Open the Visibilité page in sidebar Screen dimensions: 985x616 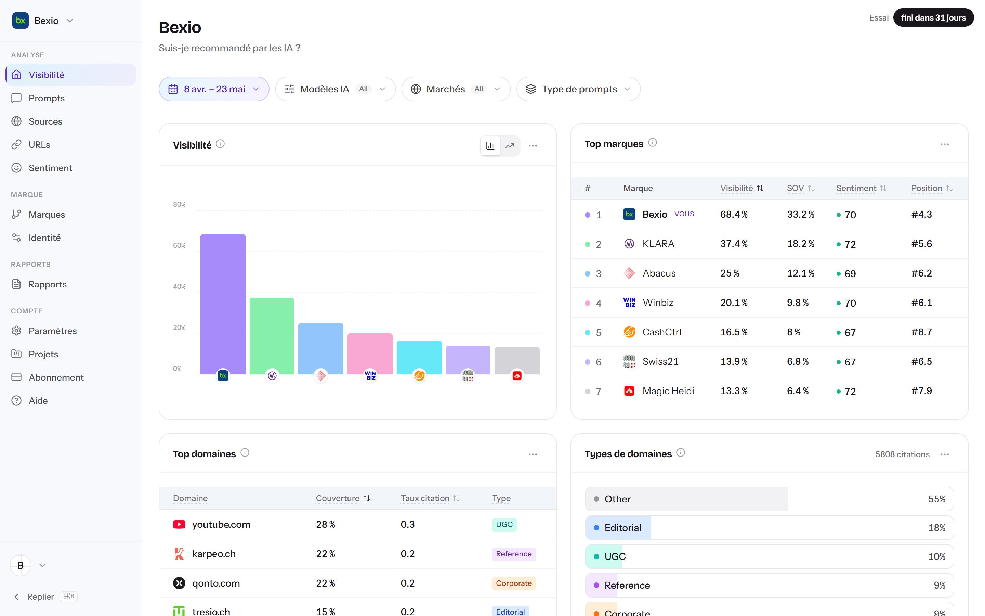(x=71, y=75)
